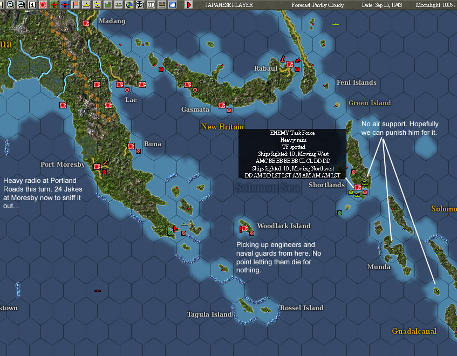The width and height of the screenshot is (457, 356).
Task: Click the Guadalcanal map label
Action: point(414,331)
